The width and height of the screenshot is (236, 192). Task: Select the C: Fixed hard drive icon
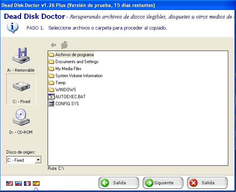(21, 86)
